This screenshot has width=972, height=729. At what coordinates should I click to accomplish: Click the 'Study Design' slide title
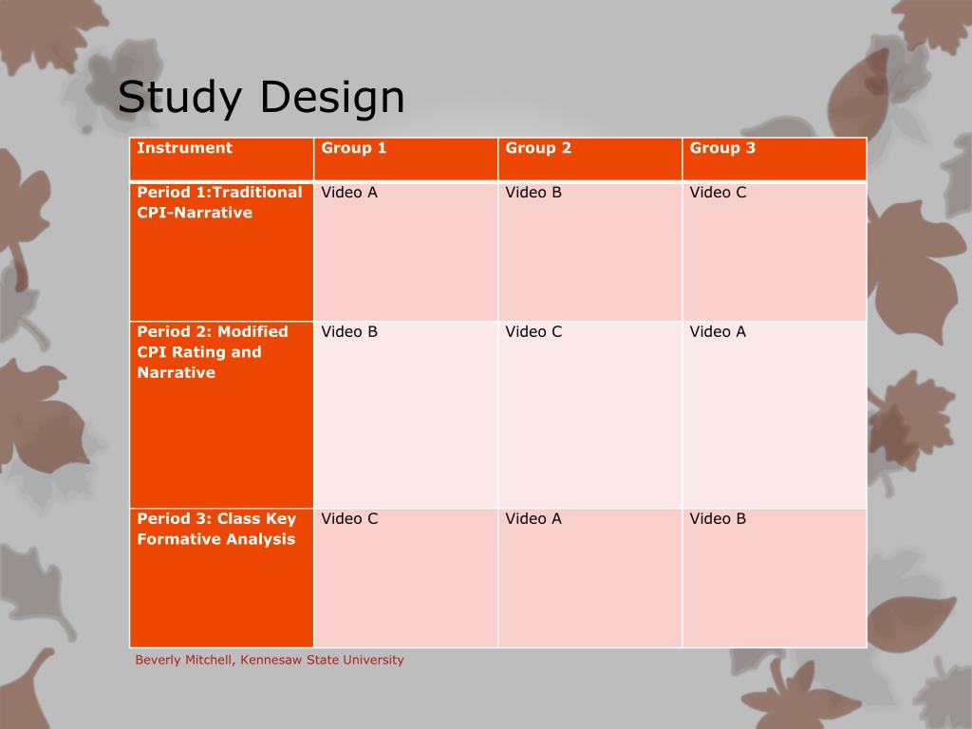point(261,98)
